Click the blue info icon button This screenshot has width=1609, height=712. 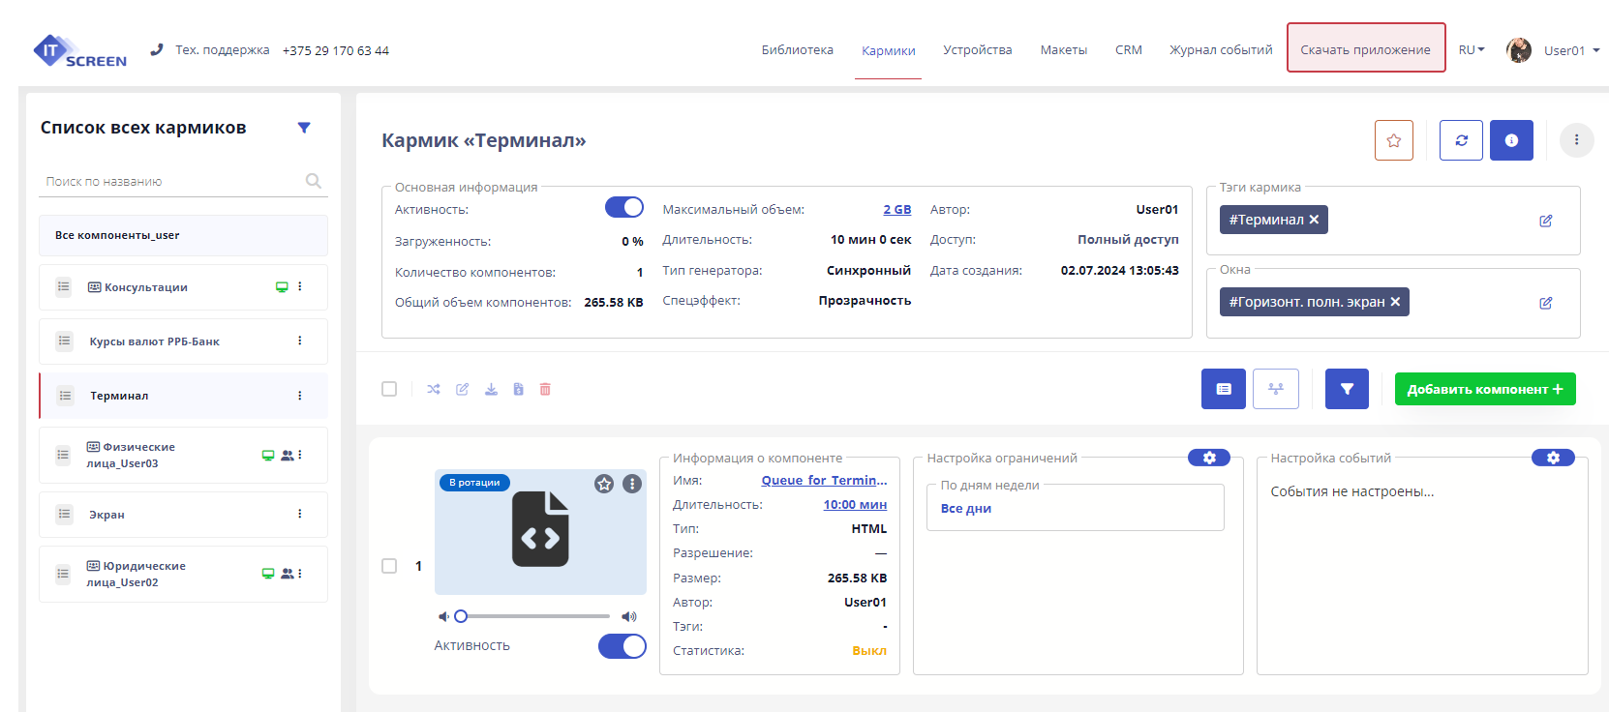[x=1510, y=140]
